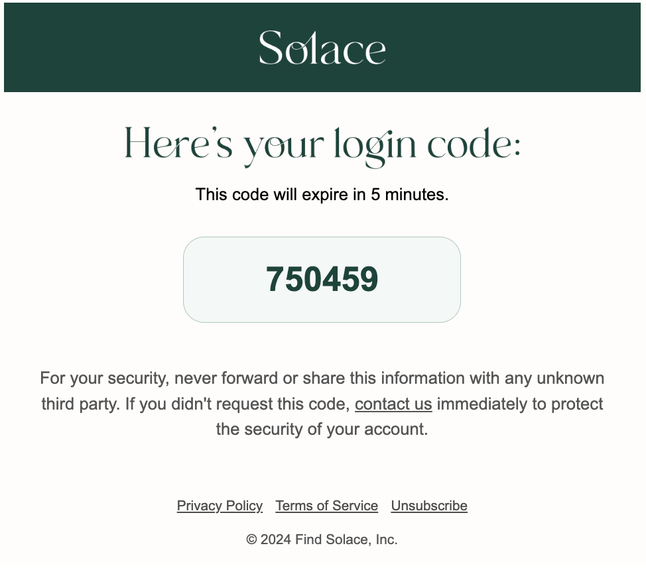Click "any unknown" in the security notice

pos(554,378)
